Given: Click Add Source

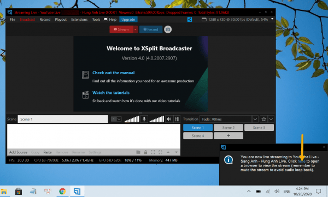Looking at the screenshot, I should tap(18, 152).
